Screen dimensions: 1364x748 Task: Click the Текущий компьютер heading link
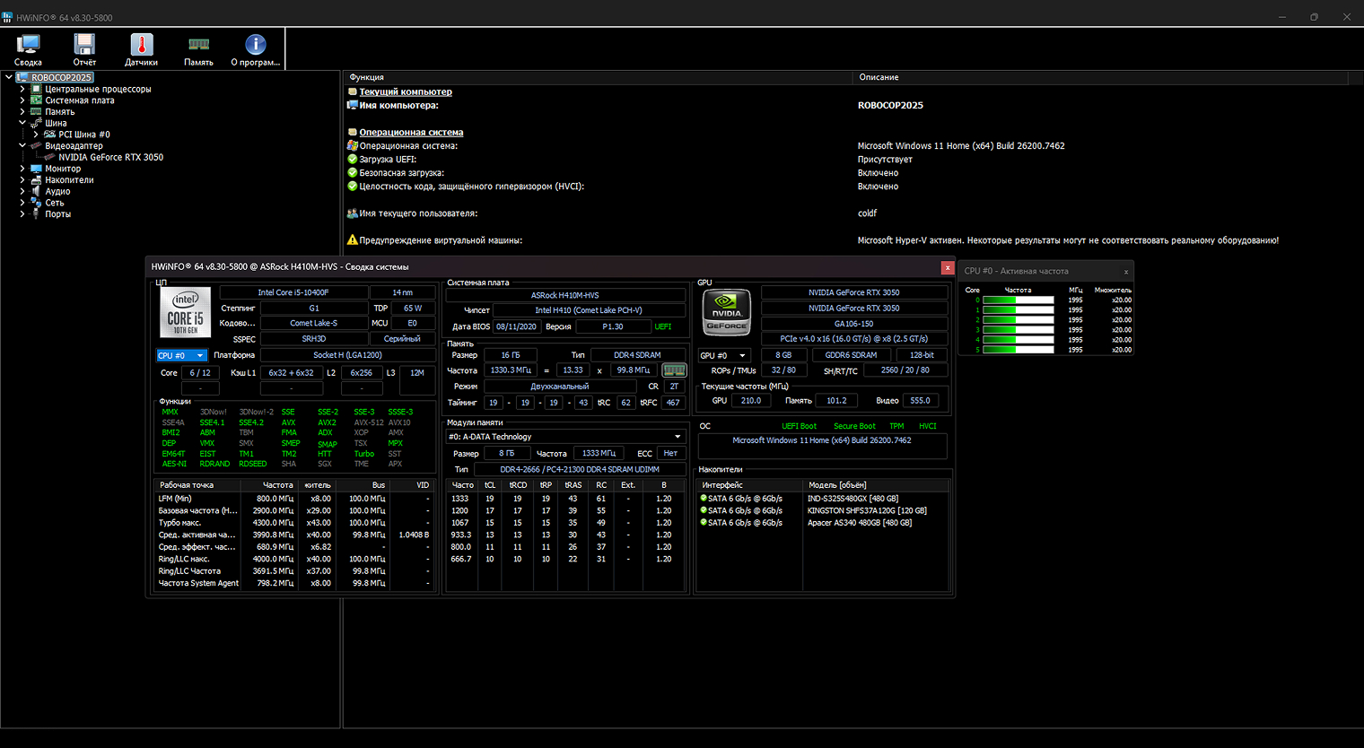pyautogui.click(x=405, y=91)
